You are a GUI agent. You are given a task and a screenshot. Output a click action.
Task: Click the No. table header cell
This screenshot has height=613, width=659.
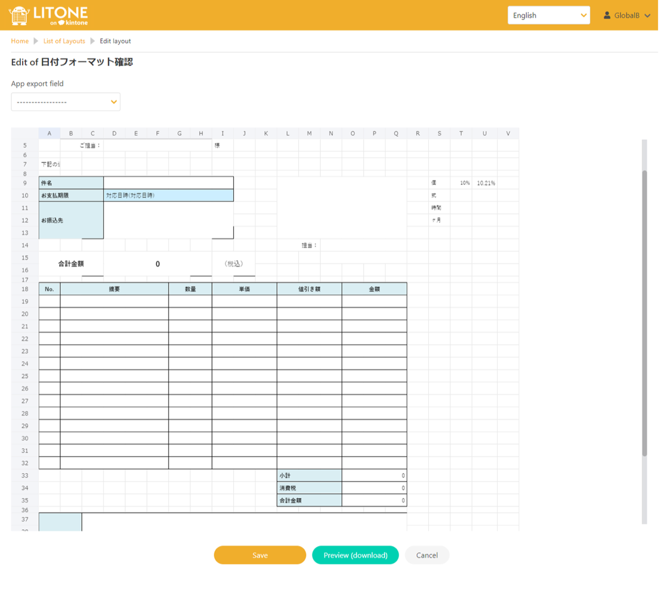click(49, 289)
